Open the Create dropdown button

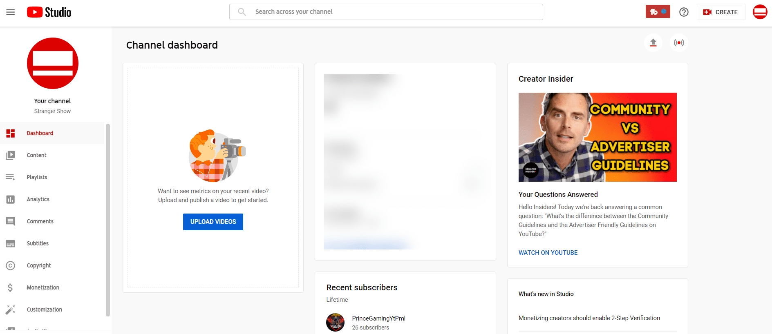(721, 12)
